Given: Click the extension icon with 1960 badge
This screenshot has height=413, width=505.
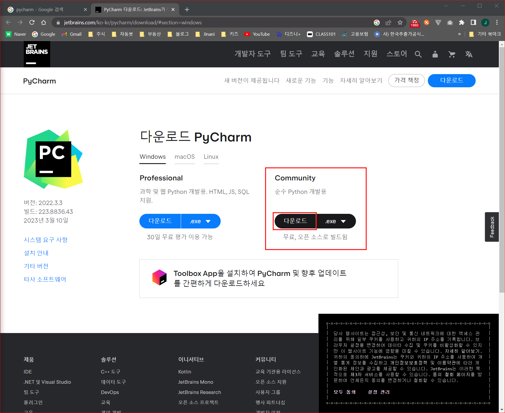Looking at the screenshot, I should point(415,23).
